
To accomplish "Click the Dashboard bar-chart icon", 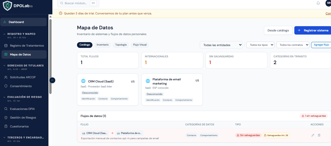I will coord(5,22).
